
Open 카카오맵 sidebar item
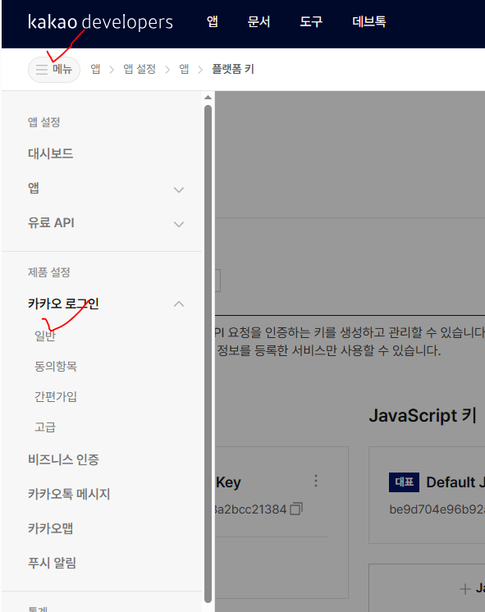coord(50,528)
